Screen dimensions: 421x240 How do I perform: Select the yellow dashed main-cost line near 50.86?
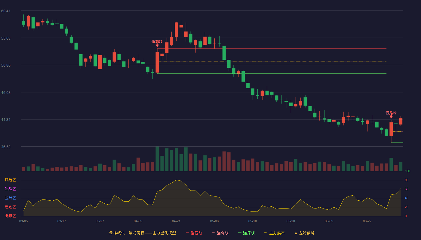pos(272,61)
